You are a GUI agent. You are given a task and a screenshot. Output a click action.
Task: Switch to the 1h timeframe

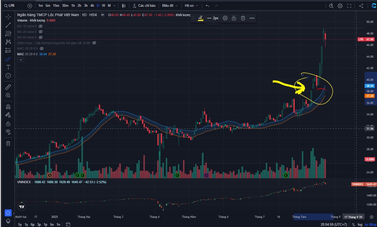[73, 6]
